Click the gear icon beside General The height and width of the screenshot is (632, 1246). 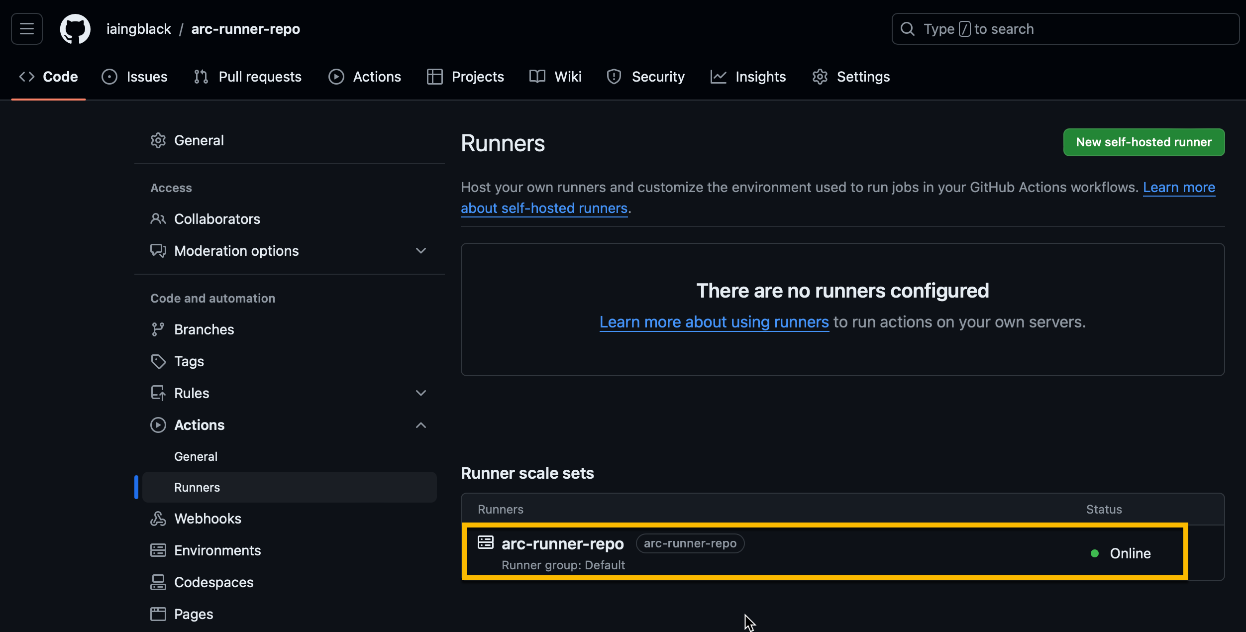pyautogui.click(x=158, y=140)
